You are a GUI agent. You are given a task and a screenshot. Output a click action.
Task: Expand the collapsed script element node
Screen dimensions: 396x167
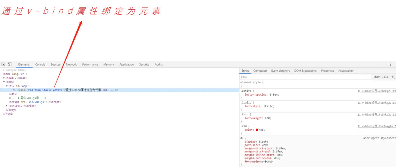(7, 106)
